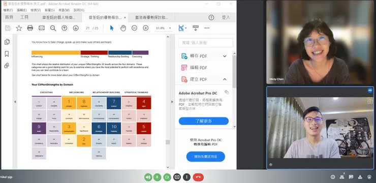Open the activities shapes icon

click(360, 177)
